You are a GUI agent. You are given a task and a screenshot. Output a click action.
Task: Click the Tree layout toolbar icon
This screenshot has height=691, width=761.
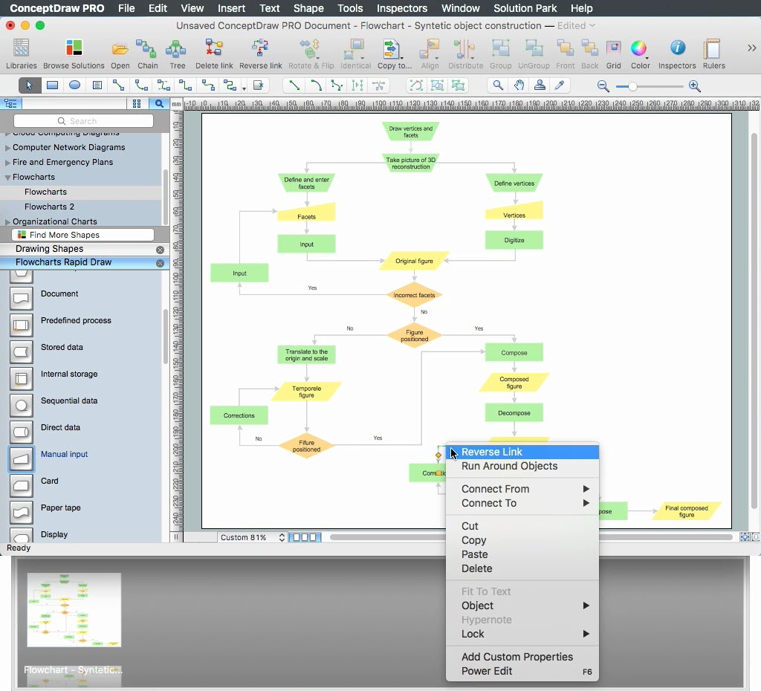[x=177, y=54]
